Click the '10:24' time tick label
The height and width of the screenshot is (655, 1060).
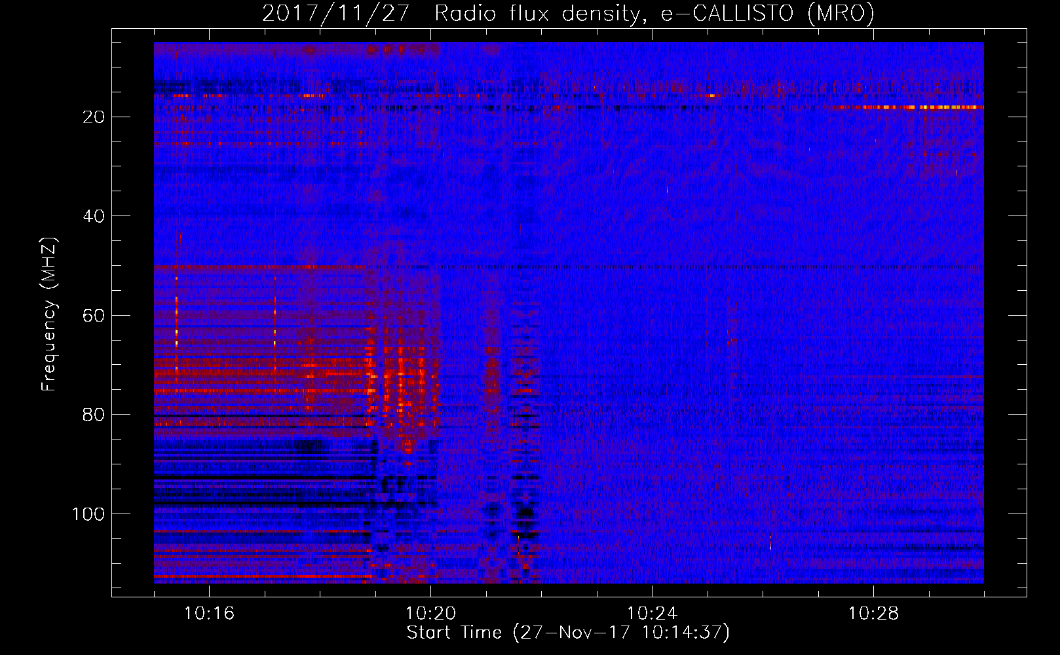click(652, 614)
